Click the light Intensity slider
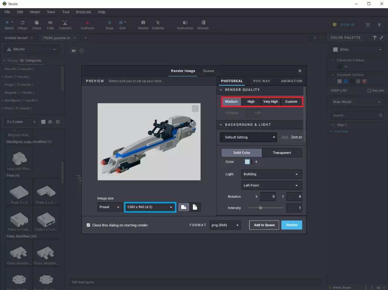The image size is (388, 290). tap(266, 208)
